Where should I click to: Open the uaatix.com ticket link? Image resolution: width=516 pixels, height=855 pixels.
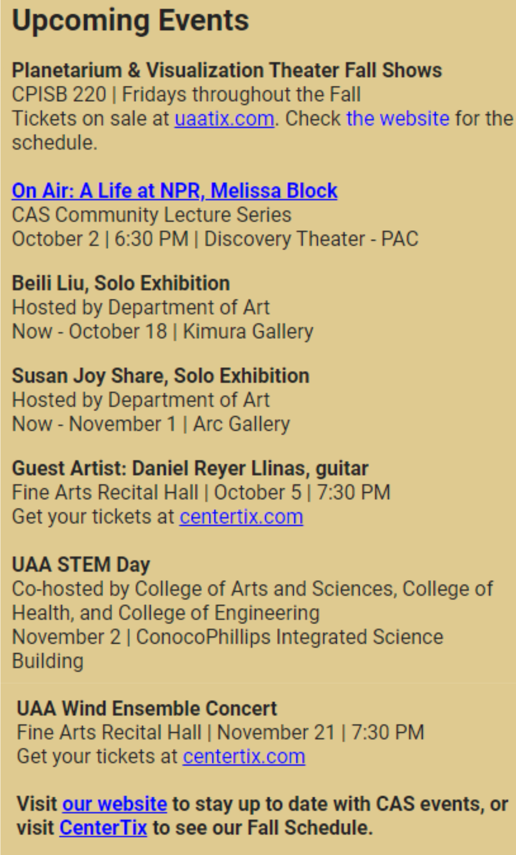click(224, 119)
